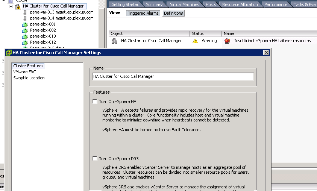Sort alarms by the Status column header
Screen dimensions: 317x191
tap(206, 33)
